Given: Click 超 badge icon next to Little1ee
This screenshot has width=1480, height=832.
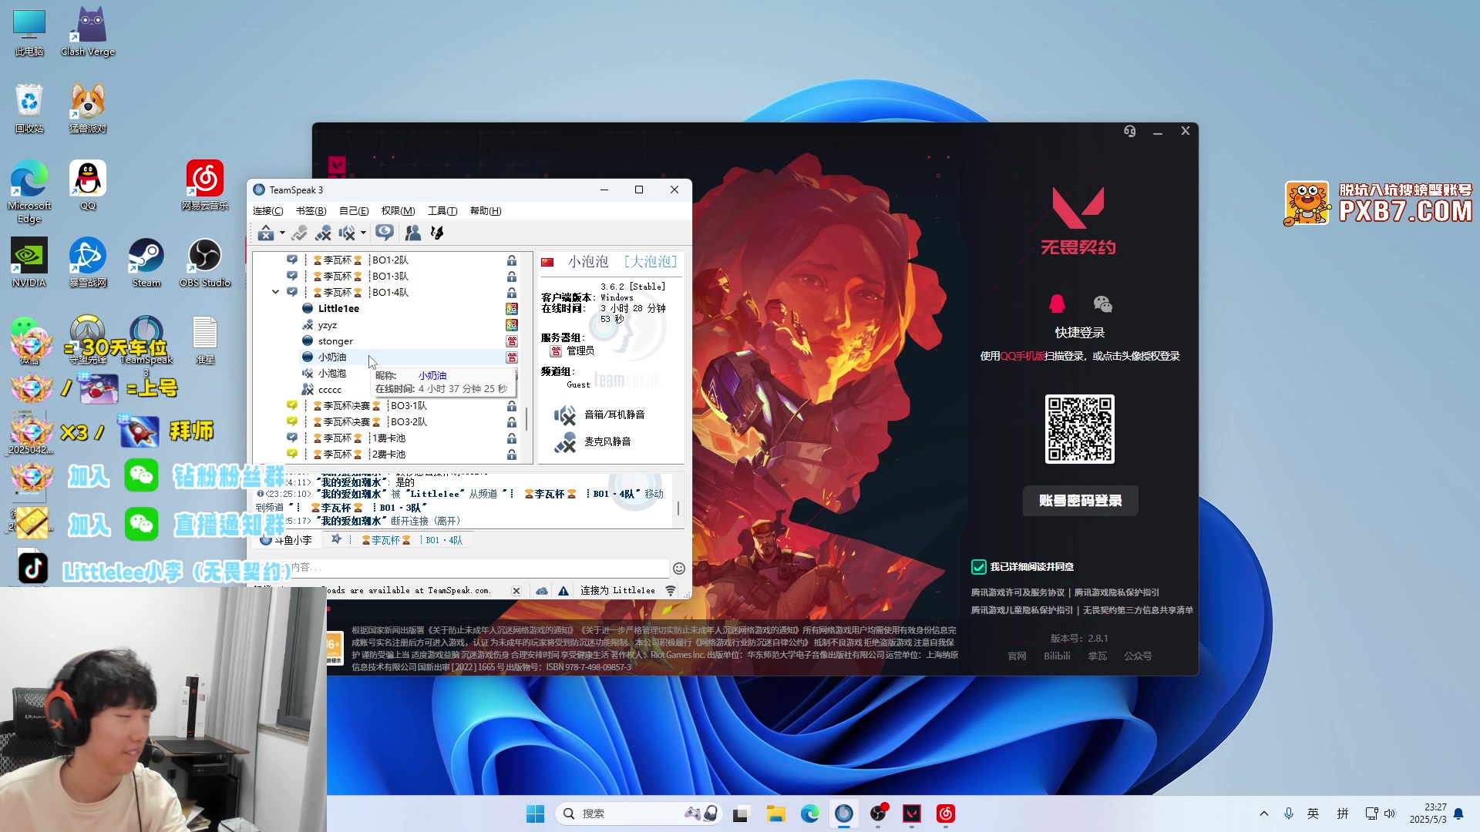Looking at the screenshot, I should click(x=512, y=308).
